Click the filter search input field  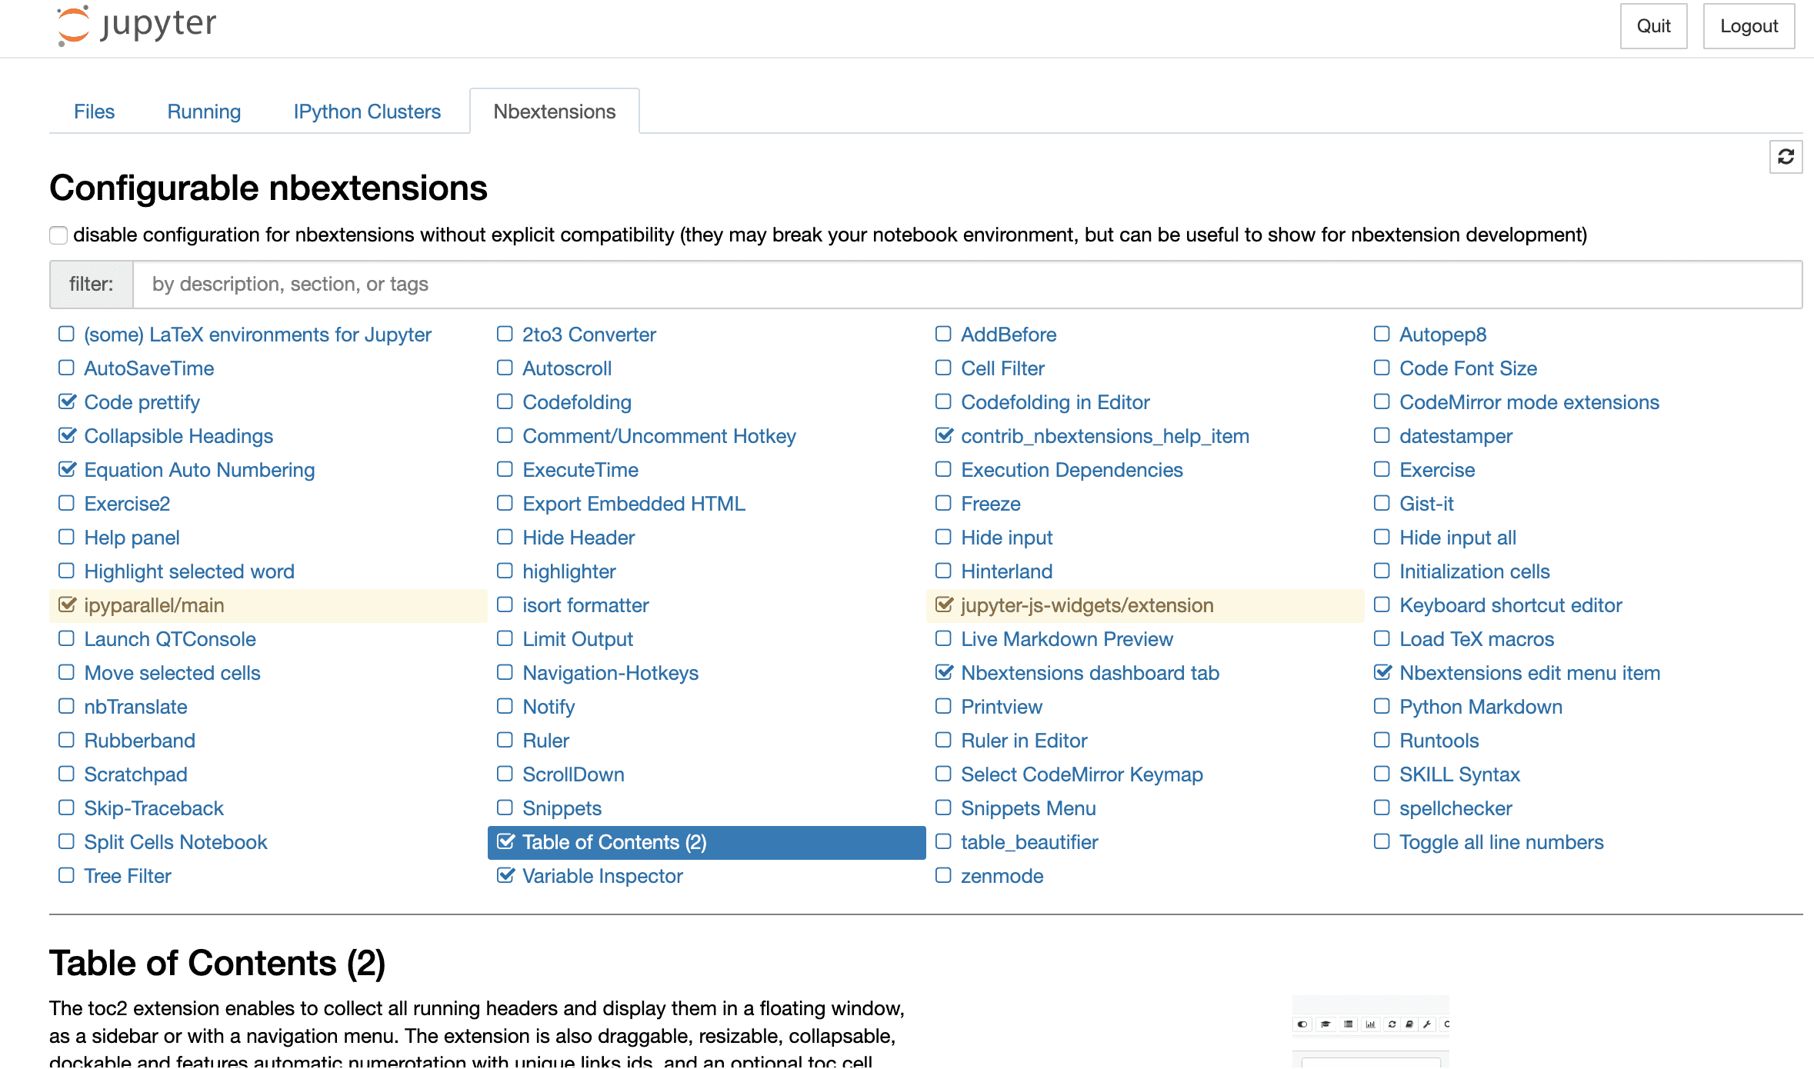(x=966, y=285)
